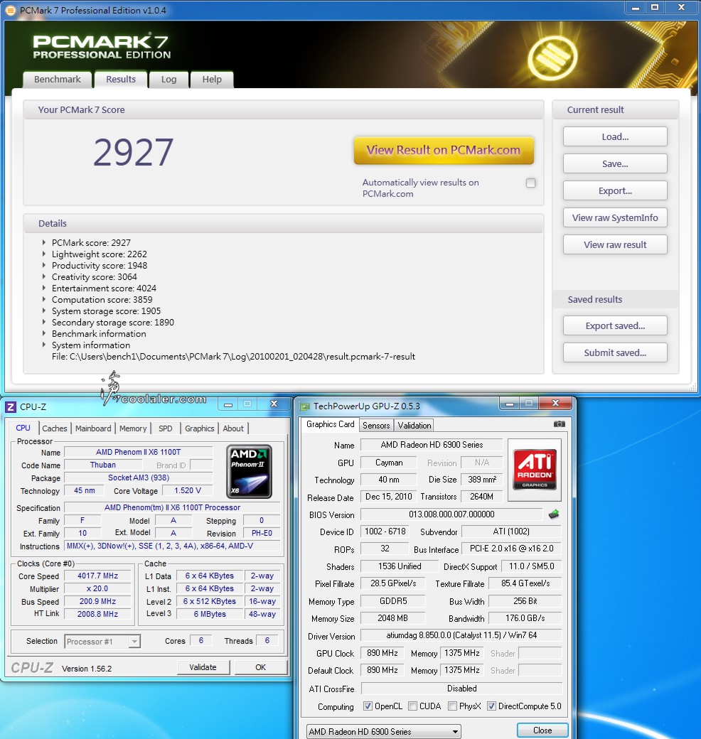Viewport: 701px width, 739px height.
Task: Expand the Lightweight score row
Action: [x=44, y=254]
